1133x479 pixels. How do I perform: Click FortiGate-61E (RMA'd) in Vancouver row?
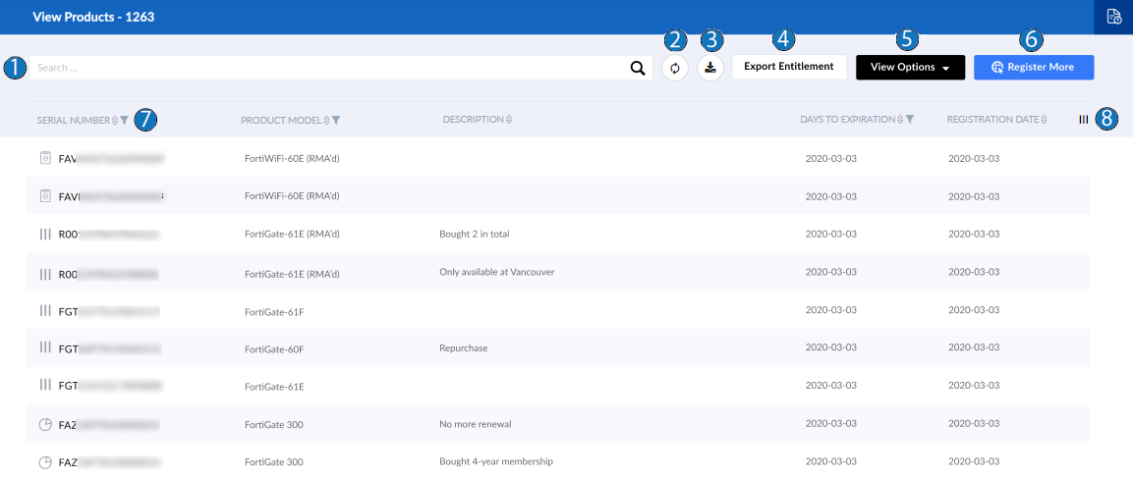point(292,274)
